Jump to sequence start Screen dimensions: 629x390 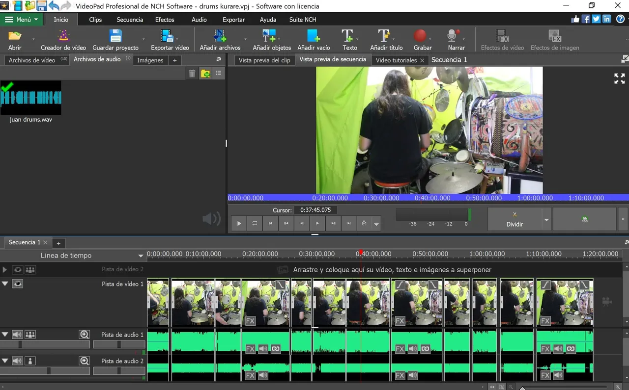270,223
